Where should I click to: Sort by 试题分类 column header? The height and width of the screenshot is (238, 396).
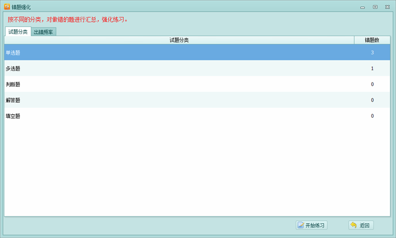(179, 40)
